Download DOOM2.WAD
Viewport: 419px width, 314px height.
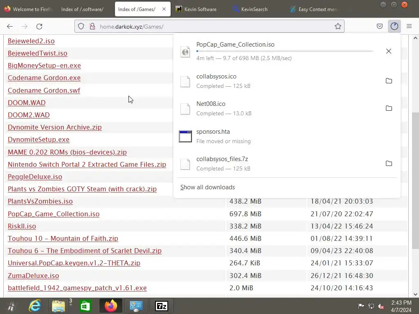29,115
